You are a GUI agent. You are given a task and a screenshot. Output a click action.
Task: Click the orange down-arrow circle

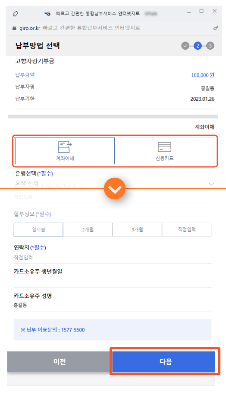coord(115,188)
